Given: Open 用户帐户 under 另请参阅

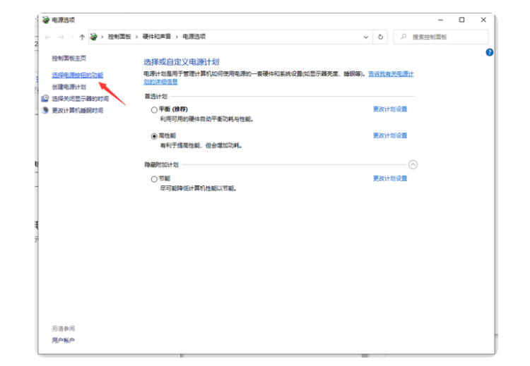Looking at the screenshot, I should point(63,340).
